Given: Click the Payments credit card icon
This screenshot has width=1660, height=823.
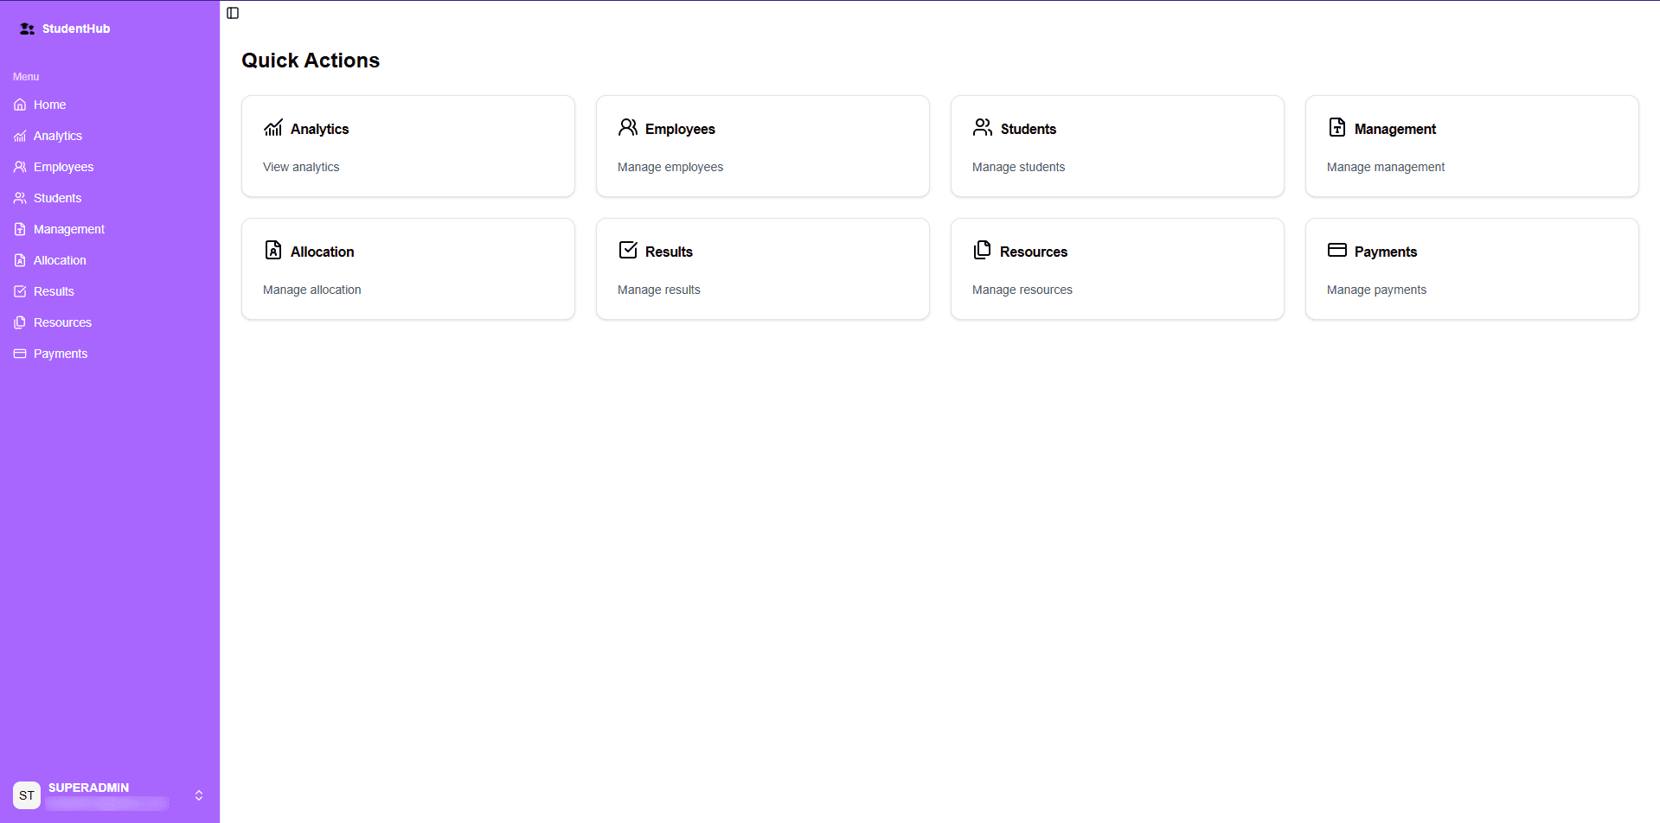Looking at the screenshot, I should pyautogui.click(x=1337, y=250).
